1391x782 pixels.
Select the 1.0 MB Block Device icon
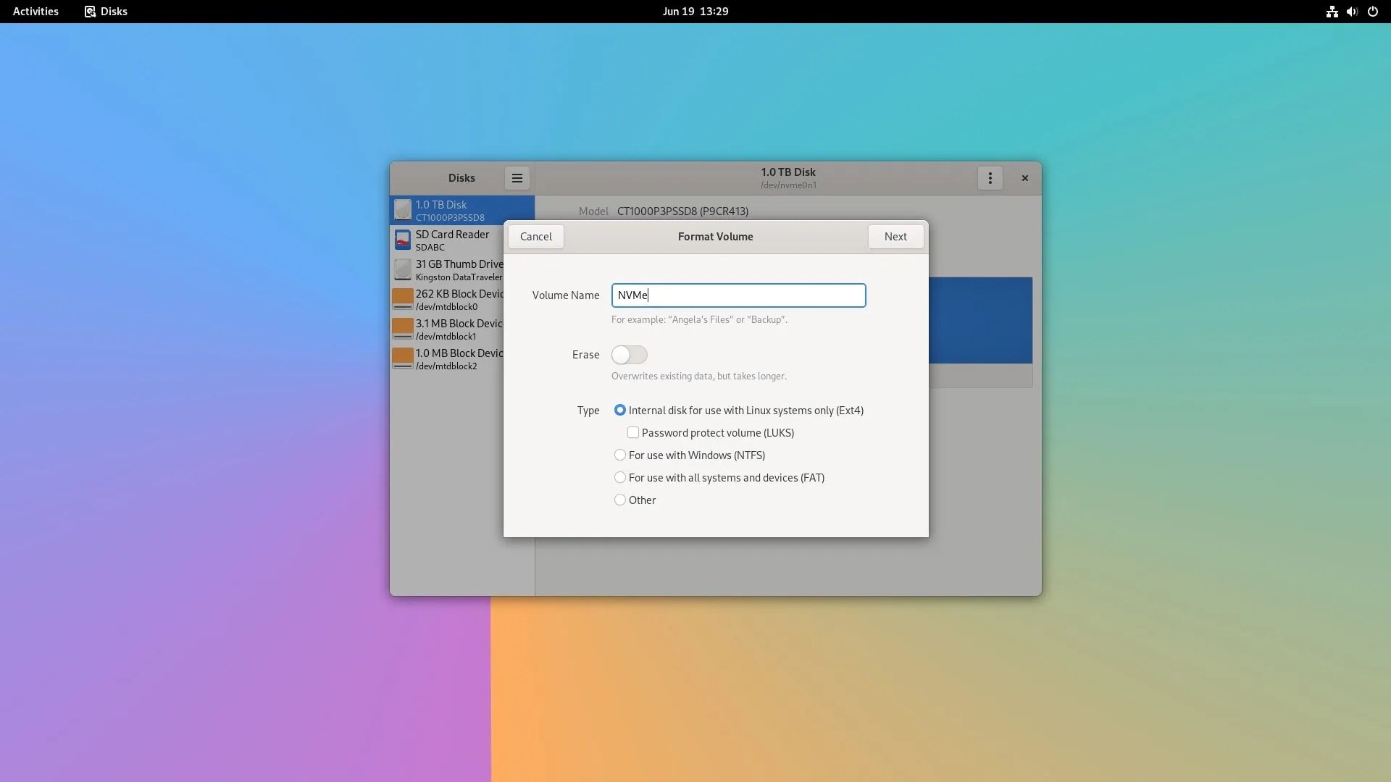pyautogui.click(x=403, y=358)
